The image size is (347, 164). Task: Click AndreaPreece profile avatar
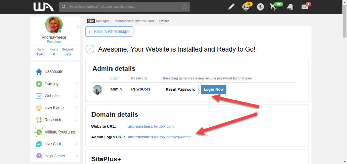tap(54, 25)
